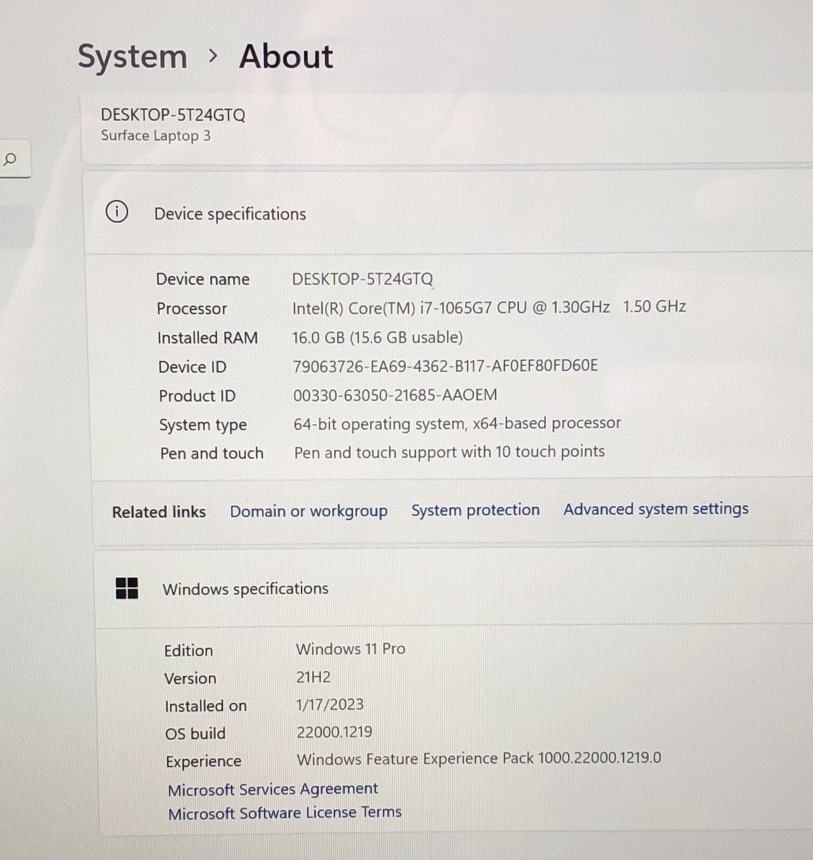Open Microsoft Software License Terms link
The width and height of the screenshot is (813, 860).
pos(284,813)
